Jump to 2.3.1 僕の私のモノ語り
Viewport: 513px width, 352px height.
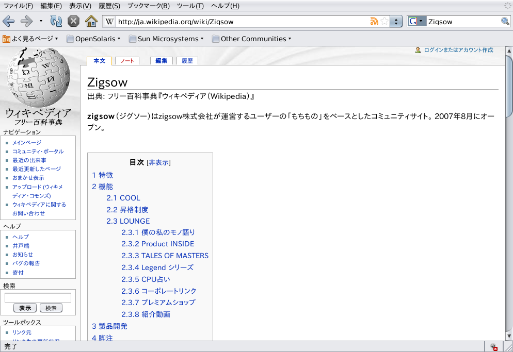[158, 232]
